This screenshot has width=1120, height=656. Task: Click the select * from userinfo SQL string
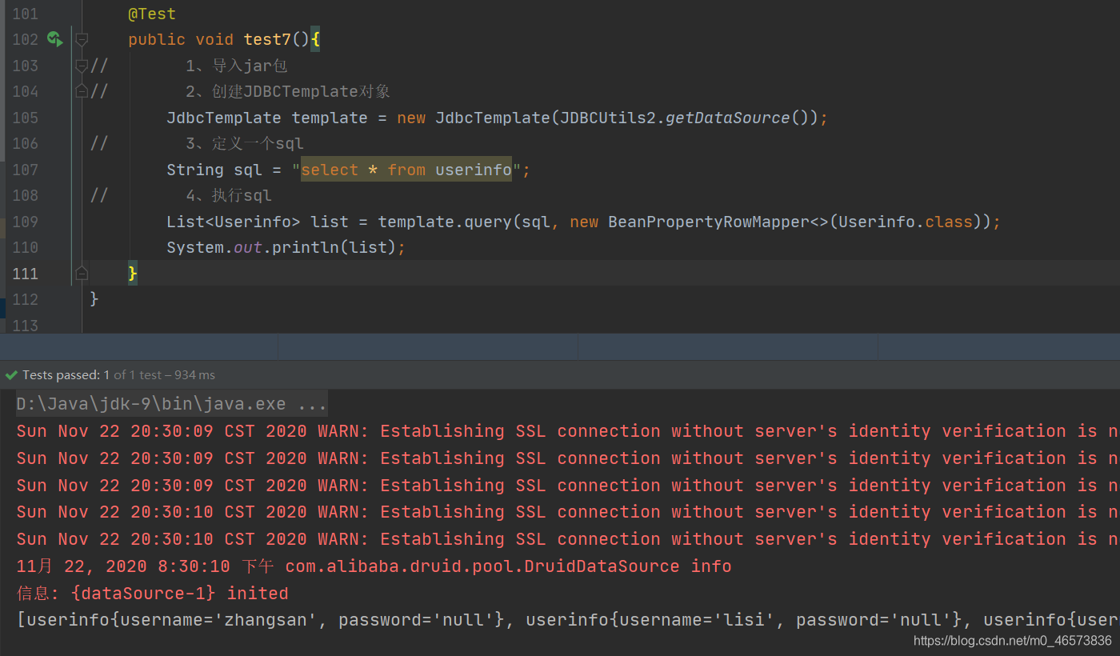[406, 170]
